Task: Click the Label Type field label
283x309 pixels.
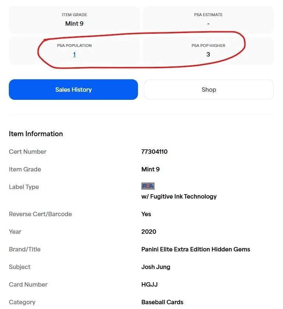Action: point(24,187)
